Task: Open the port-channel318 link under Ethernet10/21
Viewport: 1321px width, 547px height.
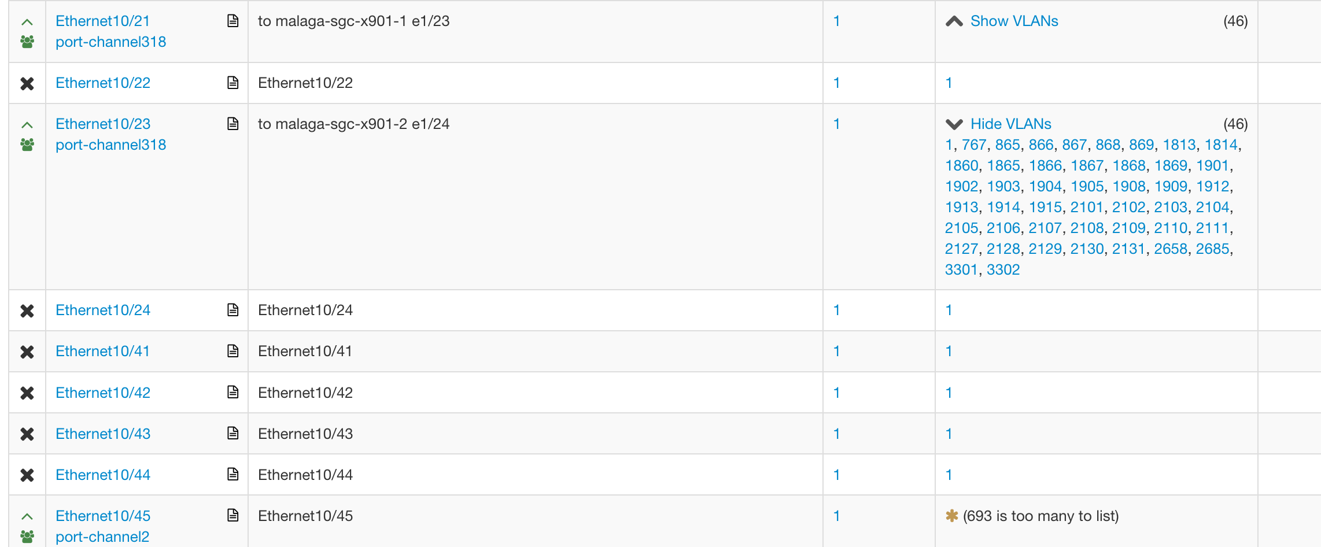Action: pos(110,41)
